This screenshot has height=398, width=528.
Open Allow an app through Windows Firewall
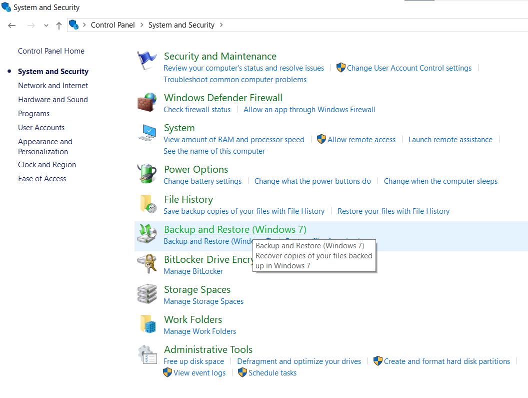coord(309,110)
